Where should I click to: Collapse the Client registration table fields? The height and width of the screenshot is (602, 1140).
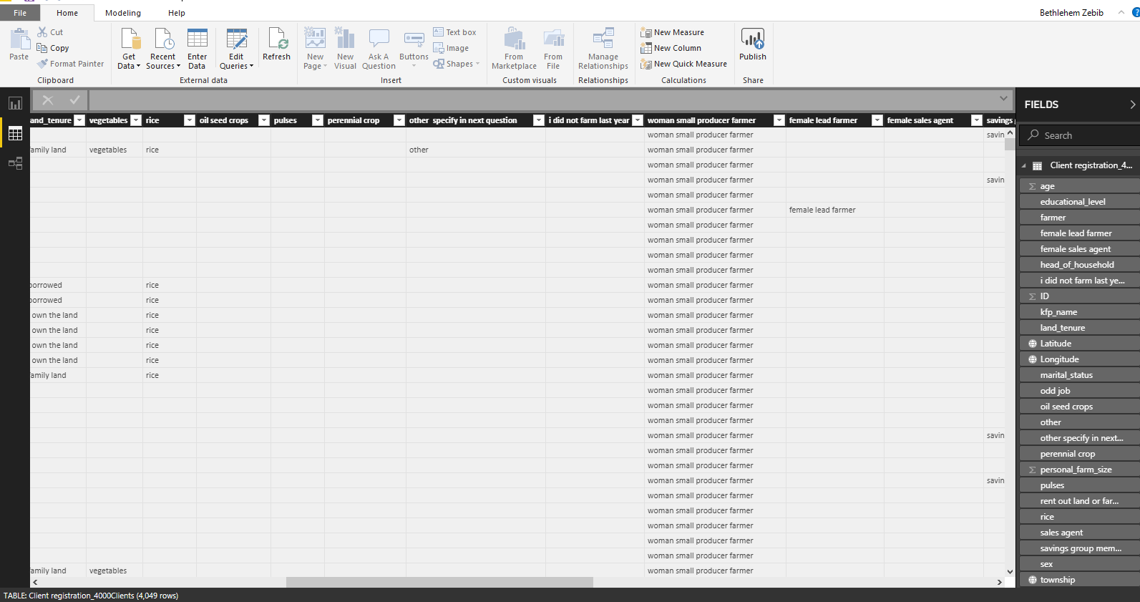click(1023, 166)
